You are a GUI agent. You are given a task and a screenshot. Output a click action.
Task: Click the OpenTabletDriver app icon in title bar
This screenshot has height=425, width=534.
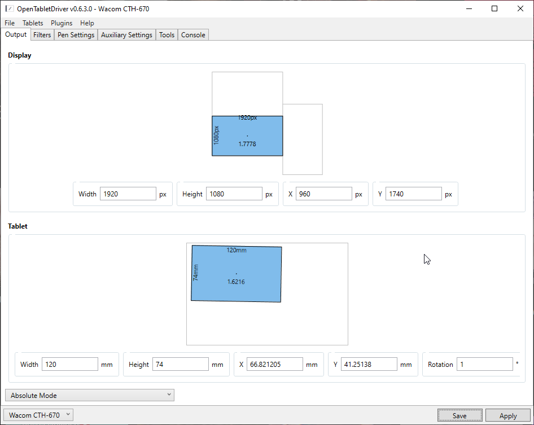tap(9, 9)
